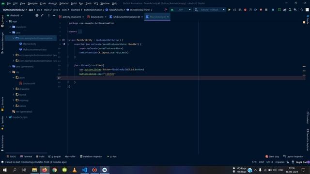The width and height of the screenshot is (310, 174).
Task: Click the Run with Coverage icon
Action: tap(250, 10)
